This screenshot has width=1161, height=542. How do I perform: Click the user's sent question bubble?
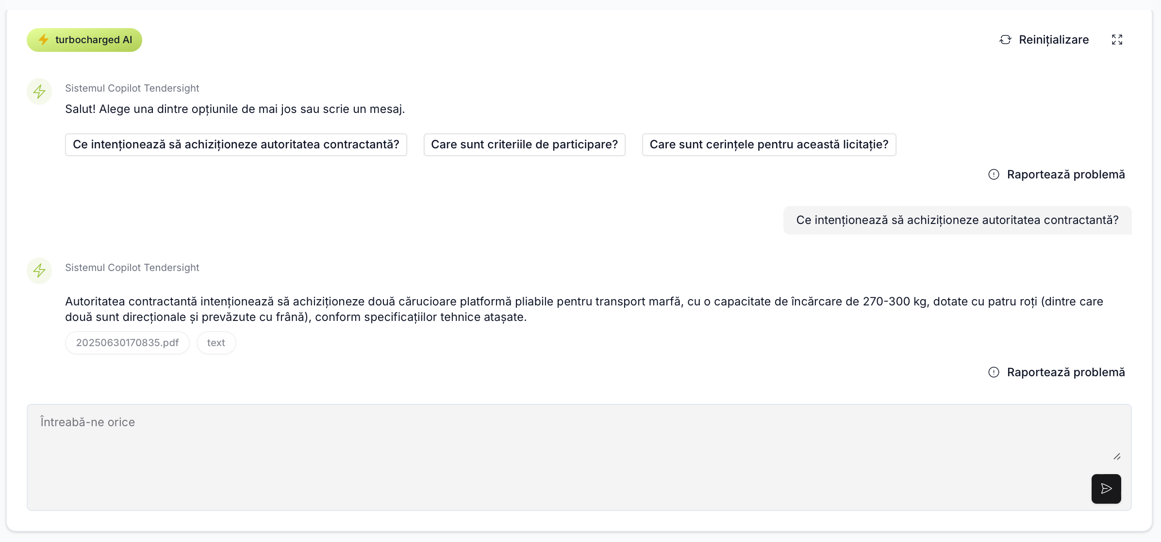(957, 220)
